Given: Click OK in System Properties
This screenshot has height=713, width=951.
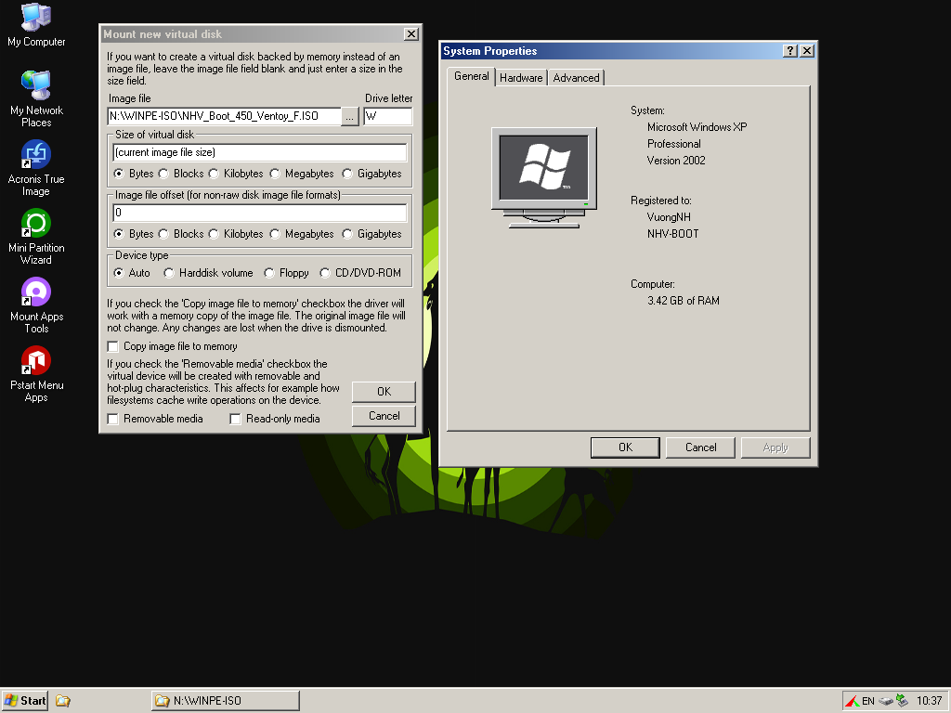Looking at the screenshot, I should tap(625, 447).
